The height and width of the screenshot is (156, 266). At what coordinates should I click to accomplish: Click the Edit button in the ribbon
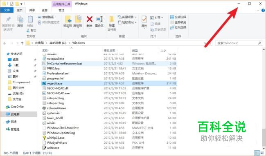tap(156, 24)
